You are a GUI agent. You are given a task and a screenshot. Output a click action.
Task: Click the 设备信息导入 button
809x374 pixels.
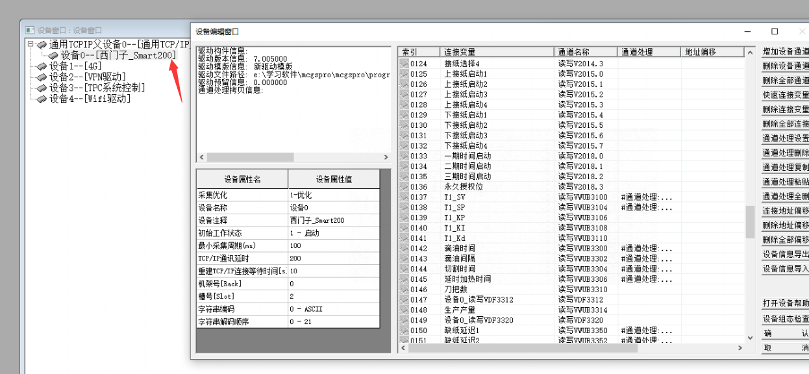pyautogui.click(x=785, y=269)
